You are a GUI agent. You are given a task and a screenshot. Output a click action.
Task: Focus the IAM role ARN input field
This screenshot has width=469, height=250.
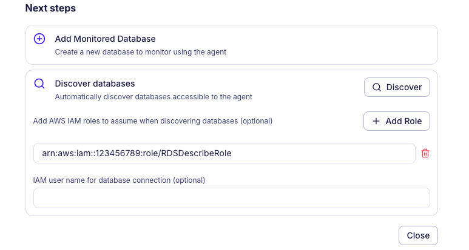click(224, 154)
